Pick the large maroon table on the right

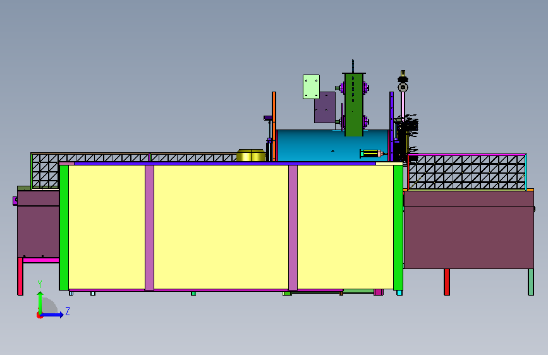pyautogui.click(x=468, y=230)
